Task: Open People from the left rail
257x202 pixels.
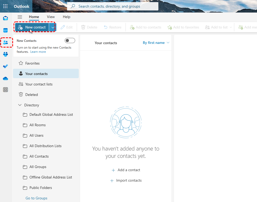Action: click(x=5, y=43)
